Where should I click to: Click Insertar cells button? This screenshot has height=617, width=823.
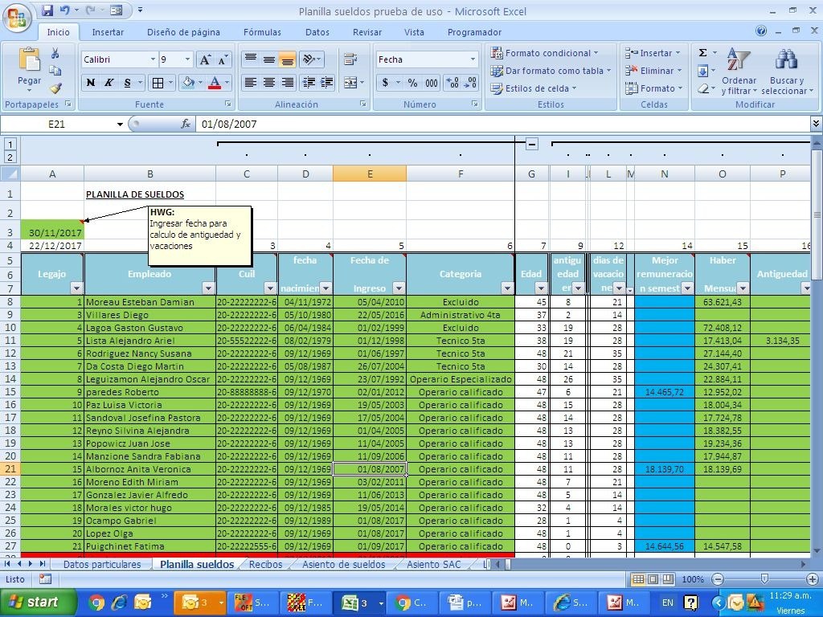[x=653, y=53]
